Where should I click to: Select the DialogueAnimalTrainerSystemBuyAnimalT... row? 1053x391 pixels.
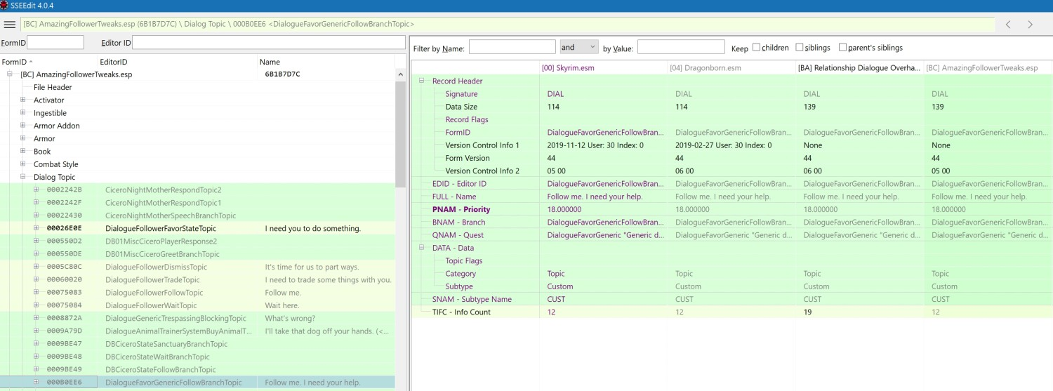click(x=197, y=331)
